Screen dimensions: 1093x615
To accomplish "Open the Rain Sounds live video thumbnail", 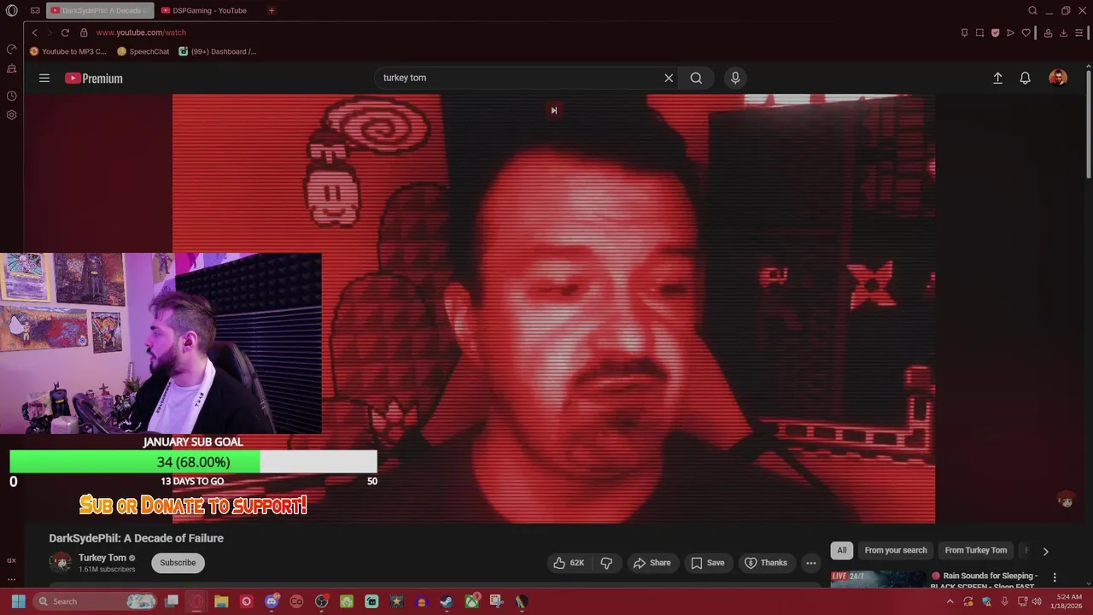I will pyautogui.click(x=878, y=579).
